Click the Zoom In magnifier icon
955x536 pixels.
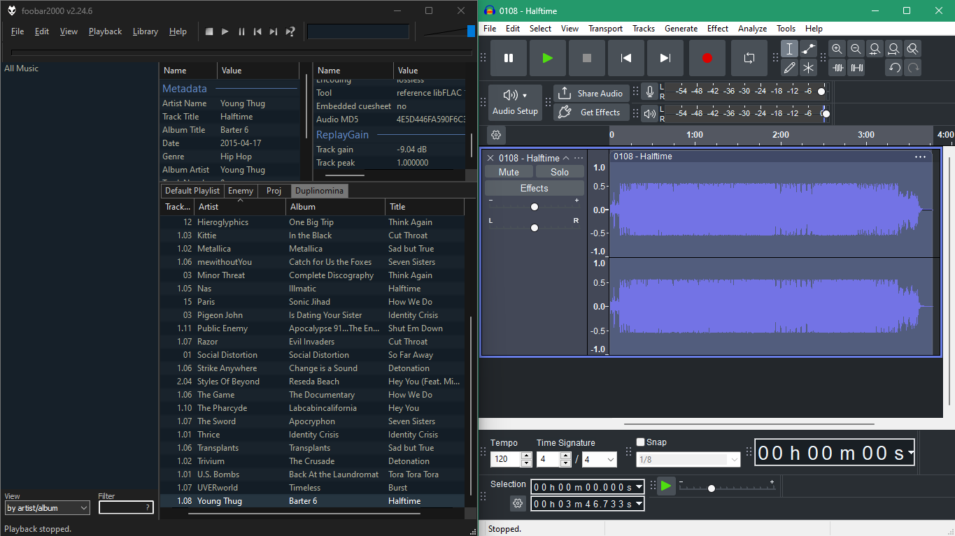pos(837,49)
